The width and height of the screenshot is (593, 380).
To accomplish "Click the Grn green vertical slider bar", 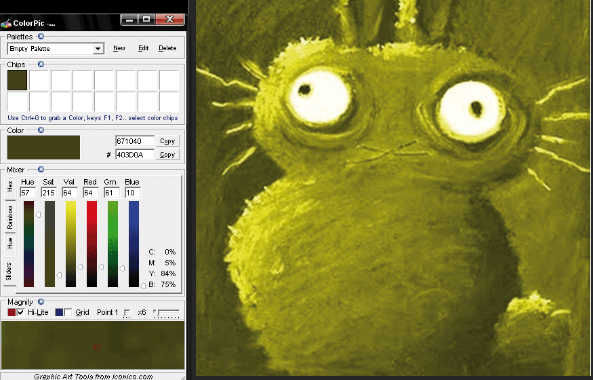I will [x=113, y=244].
